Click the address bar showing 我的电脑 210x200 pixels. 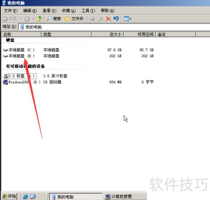pos(114,27)
